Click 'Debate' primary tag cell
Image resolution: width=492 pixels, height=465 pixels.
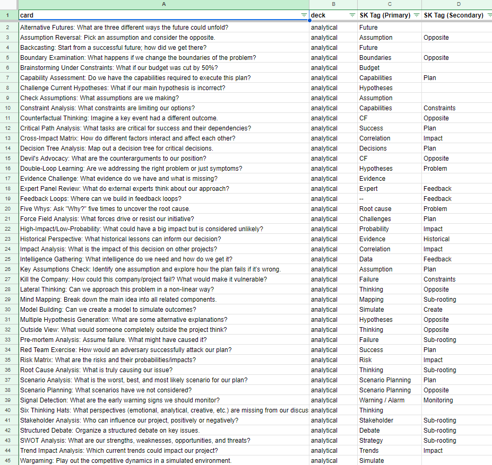[390, 431]
